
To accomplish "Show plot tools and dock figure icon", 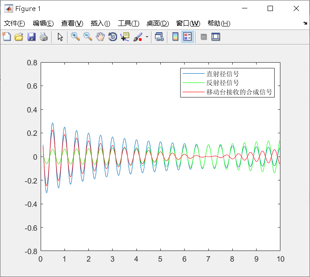I will pos(215,37).
